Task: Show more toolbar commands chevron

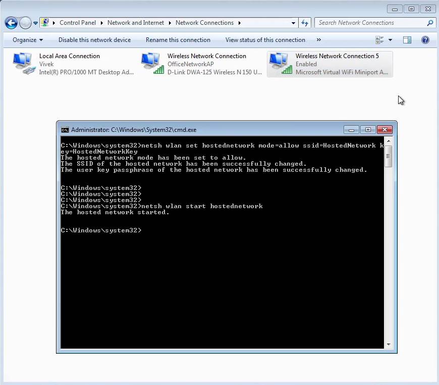Action: (x=318, y=40)
